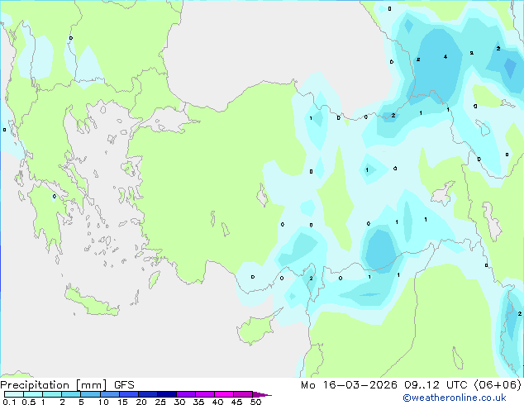
Task: Click the island of Crete on map
Action: pyautogui.click(x=92, y=302)
